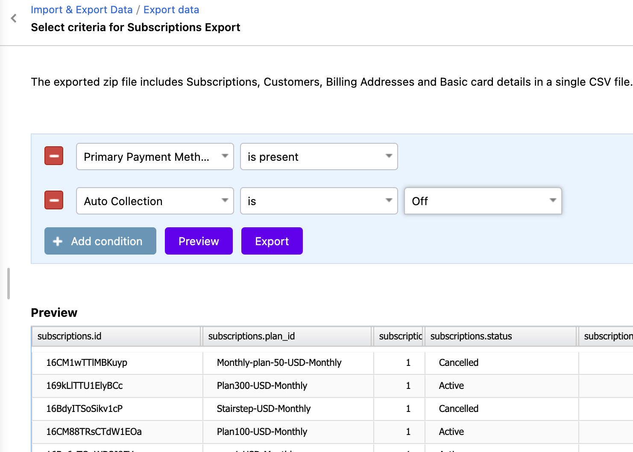
Task: Select the Plan300-USD-Monthly cell
Action: point(262,385)
